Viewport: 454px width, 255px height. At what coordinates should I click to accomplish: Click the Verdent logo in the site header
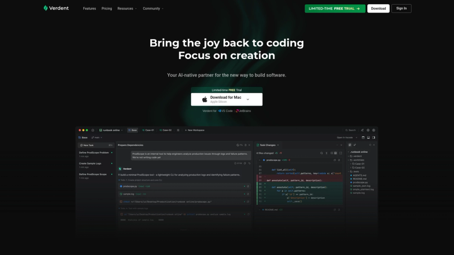point(56,8)
